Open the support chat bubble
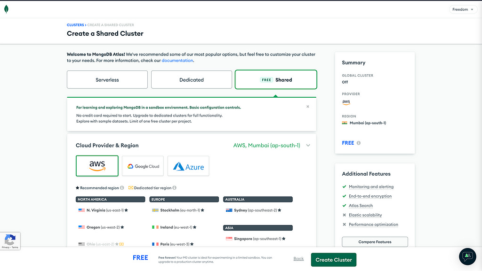Image resolution: width=482 pixels, height=271 pixels. tap(467, 256)
